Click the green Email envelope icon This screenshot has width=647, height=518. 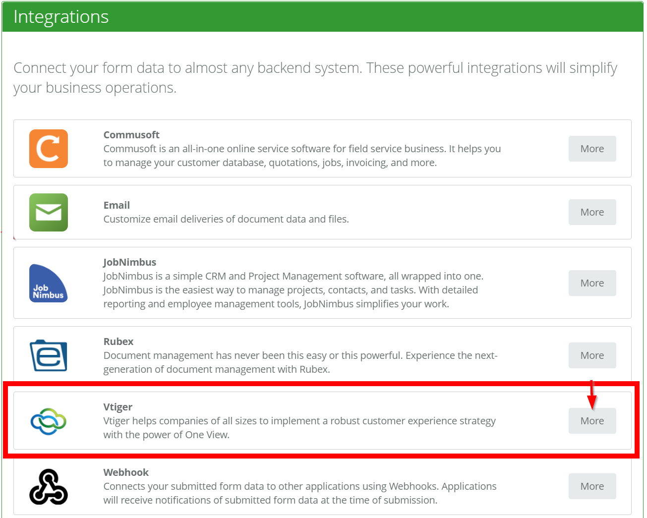tap(49, 212)
